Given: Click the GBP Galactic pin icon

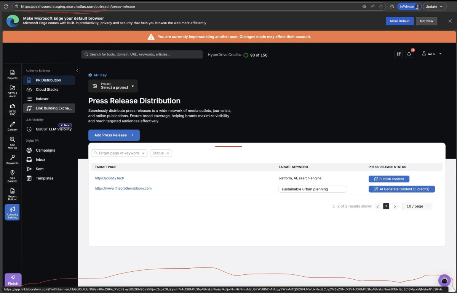Looking at the screenshot, I should click(x=12, y=175).
